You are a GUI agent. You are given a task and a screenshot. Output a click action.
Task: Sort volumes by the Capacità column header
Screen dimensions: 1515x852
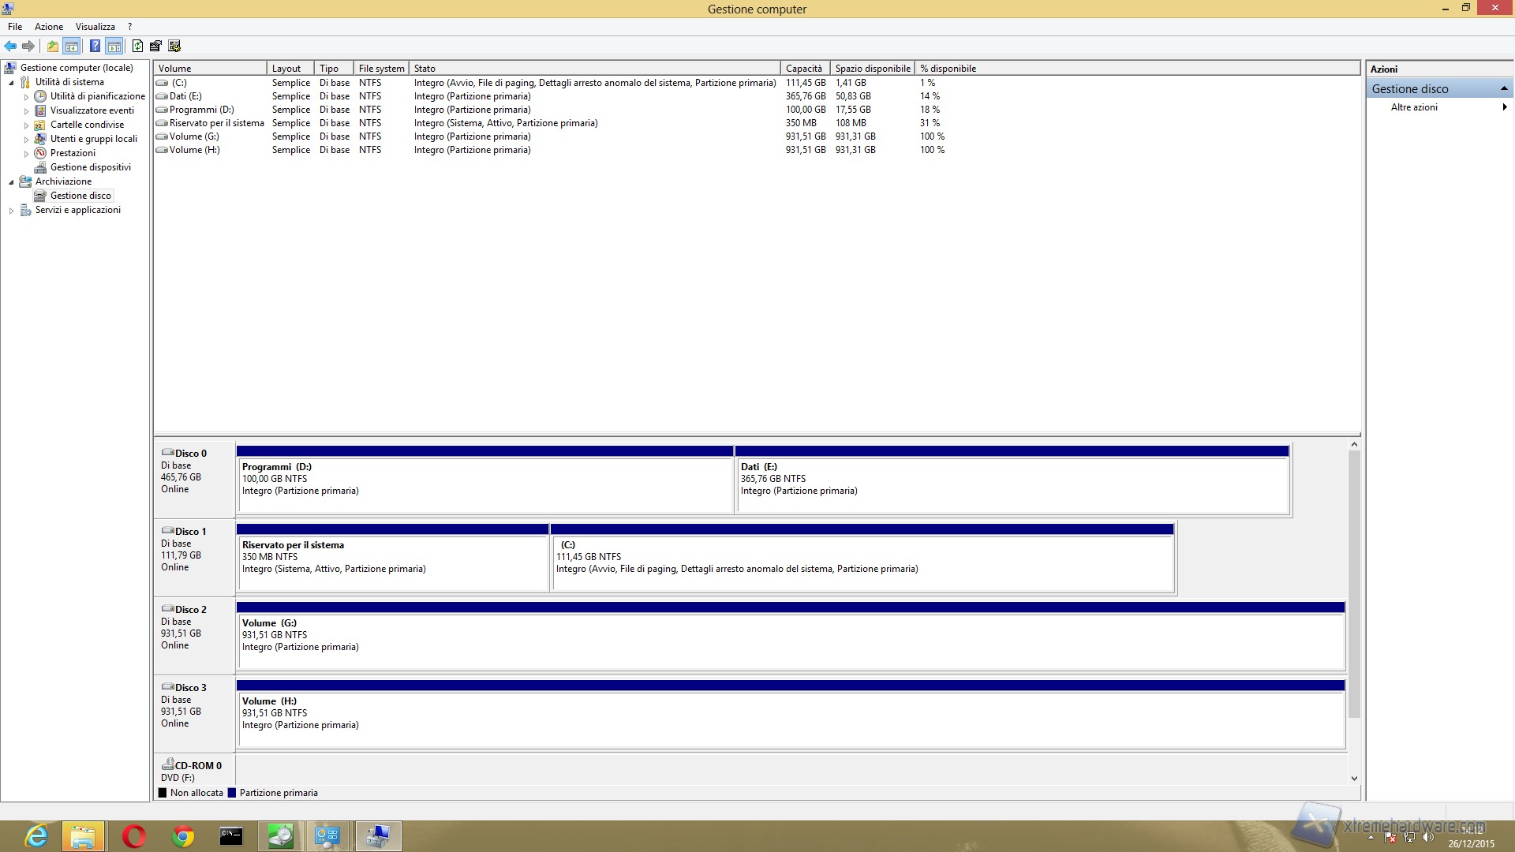pos(804,69)
